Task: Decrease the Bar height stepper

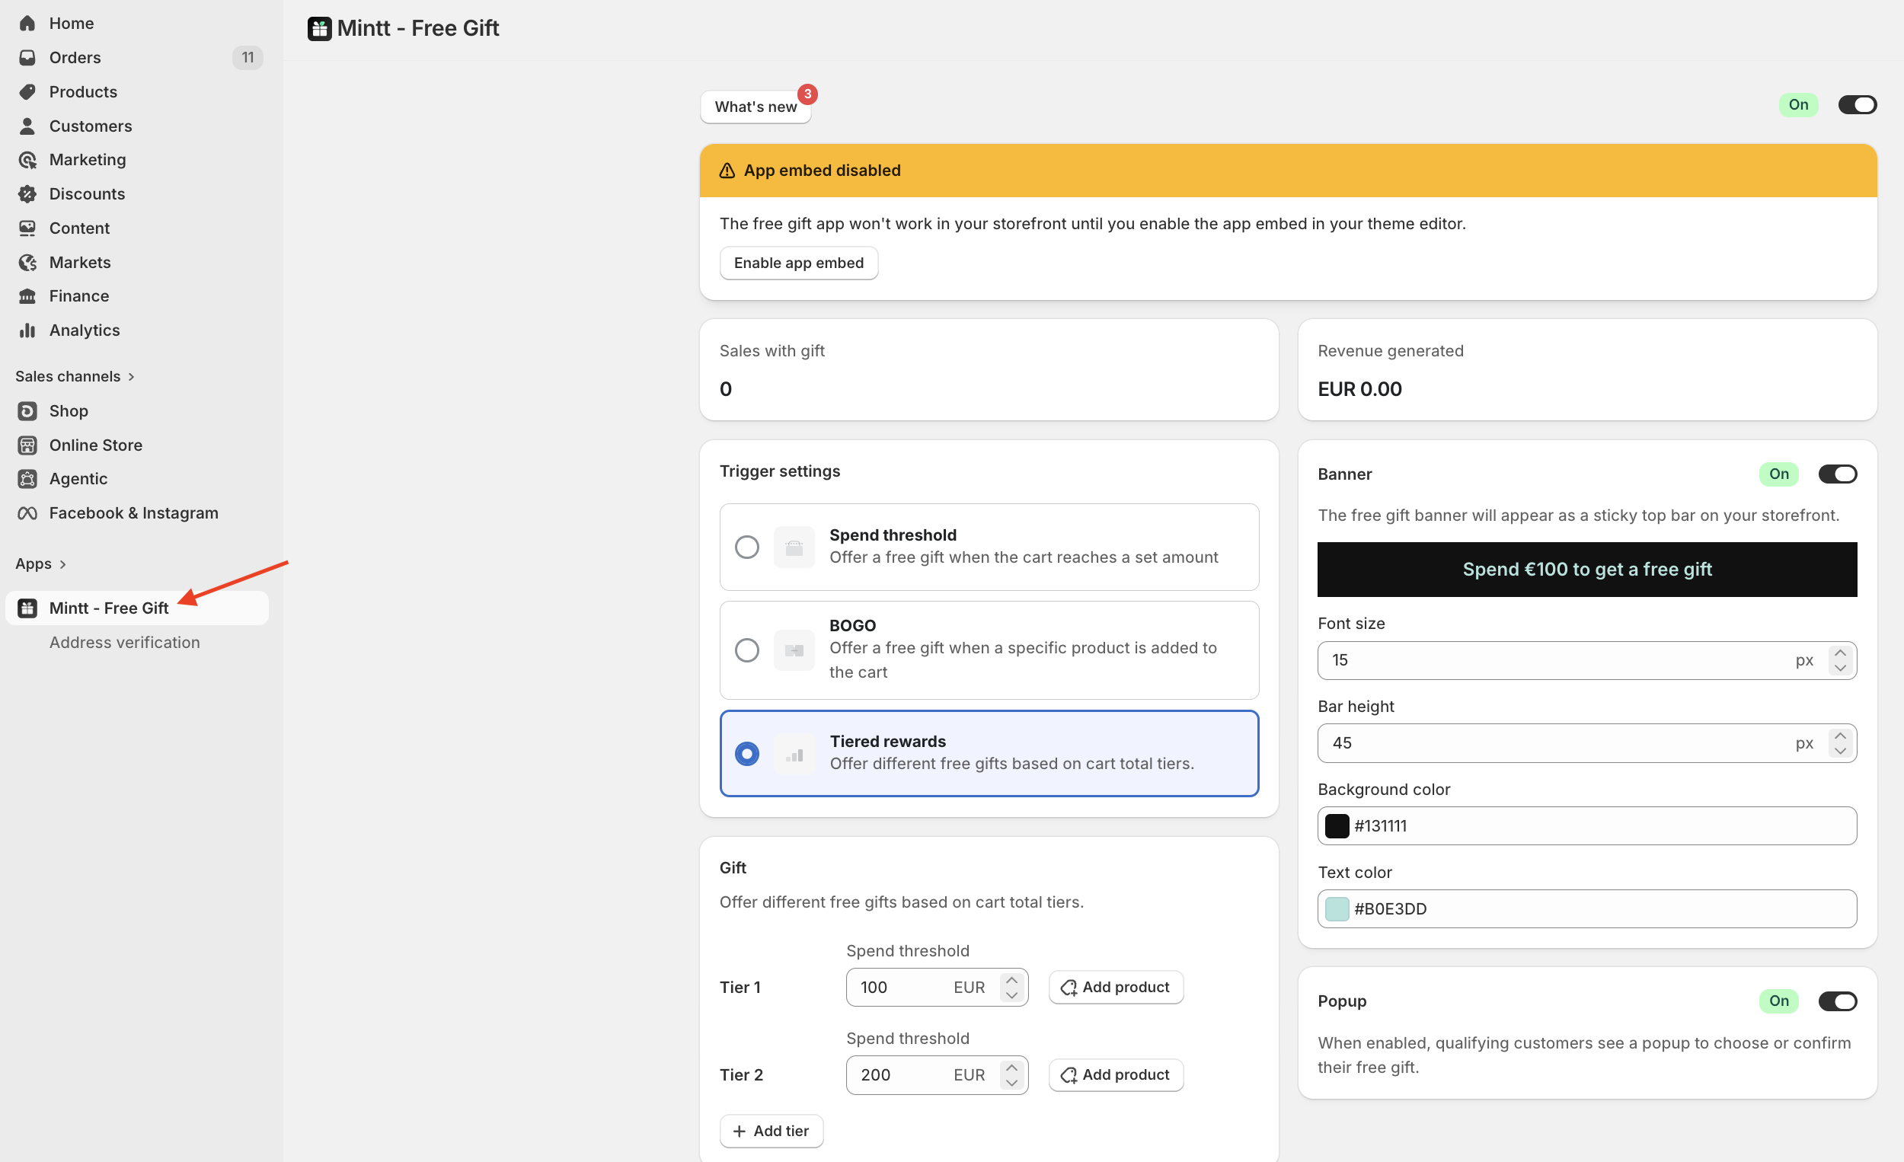Action: click(1840, 751)
